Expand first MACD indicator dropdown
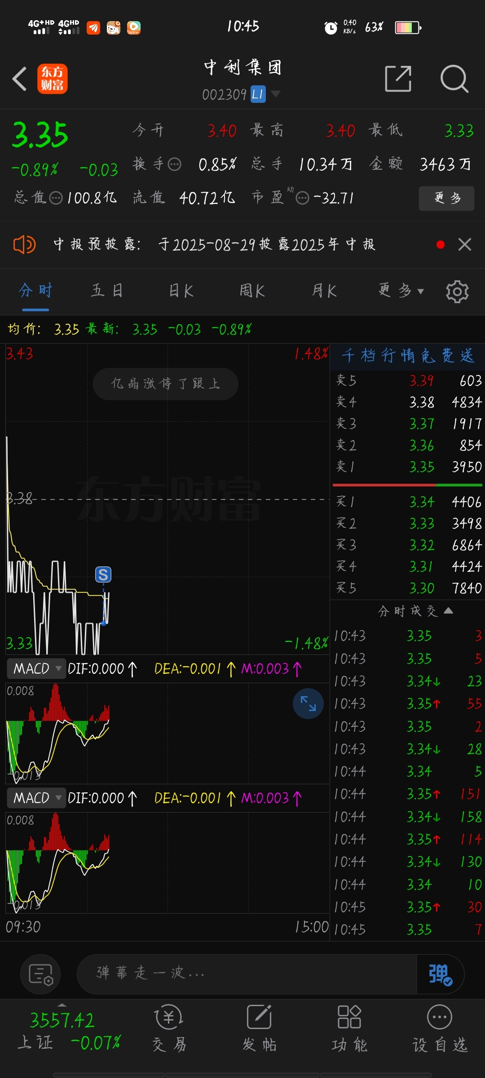This screenshot has height=1078, width=485. point(36,669)
